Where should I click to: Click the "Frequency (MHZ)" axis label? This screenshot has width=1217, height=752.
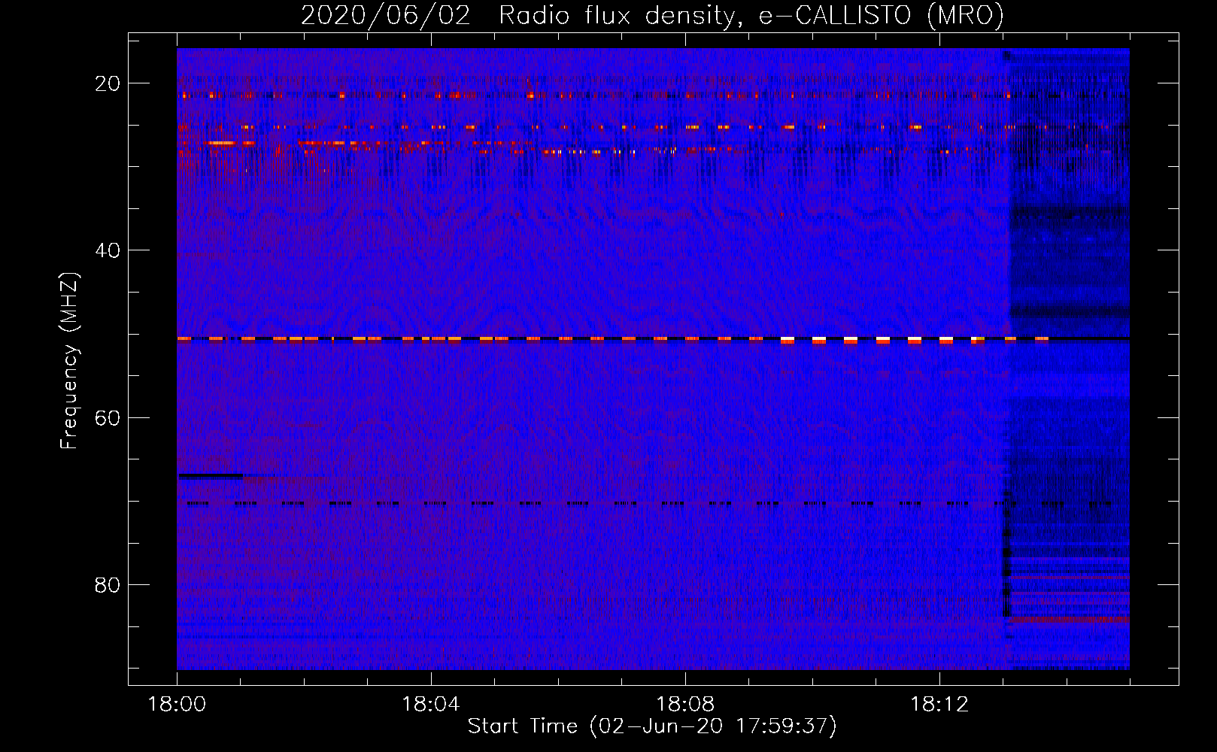(x=69, y=360)
